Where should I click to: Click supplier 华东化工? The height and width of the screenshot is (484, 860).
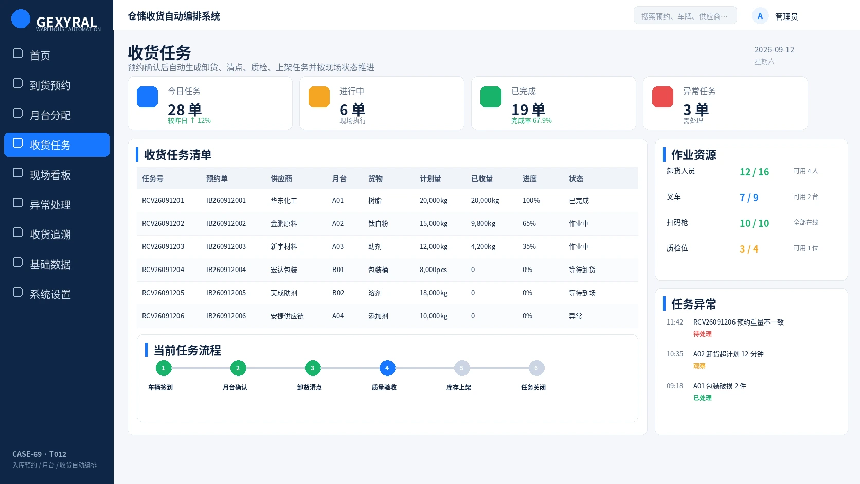(284, 201)
